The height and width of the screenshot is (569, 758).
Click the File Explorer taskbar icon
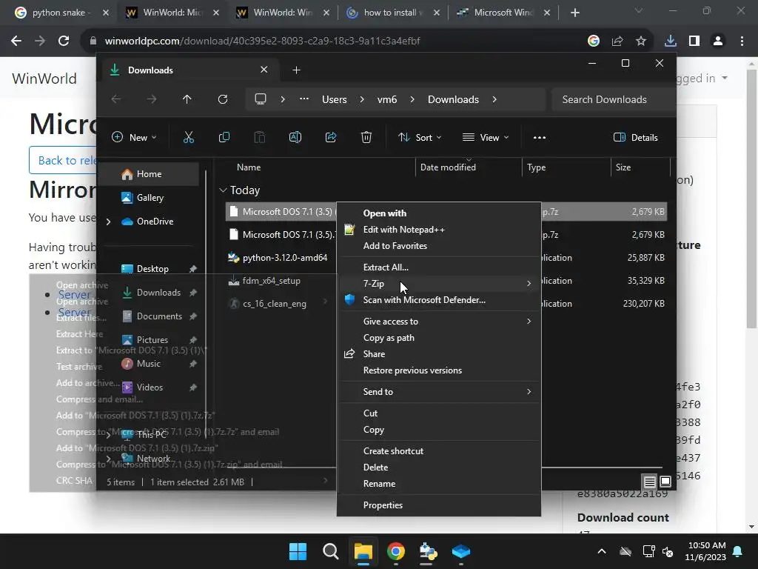pyautogui.click(x=363, y=551)
